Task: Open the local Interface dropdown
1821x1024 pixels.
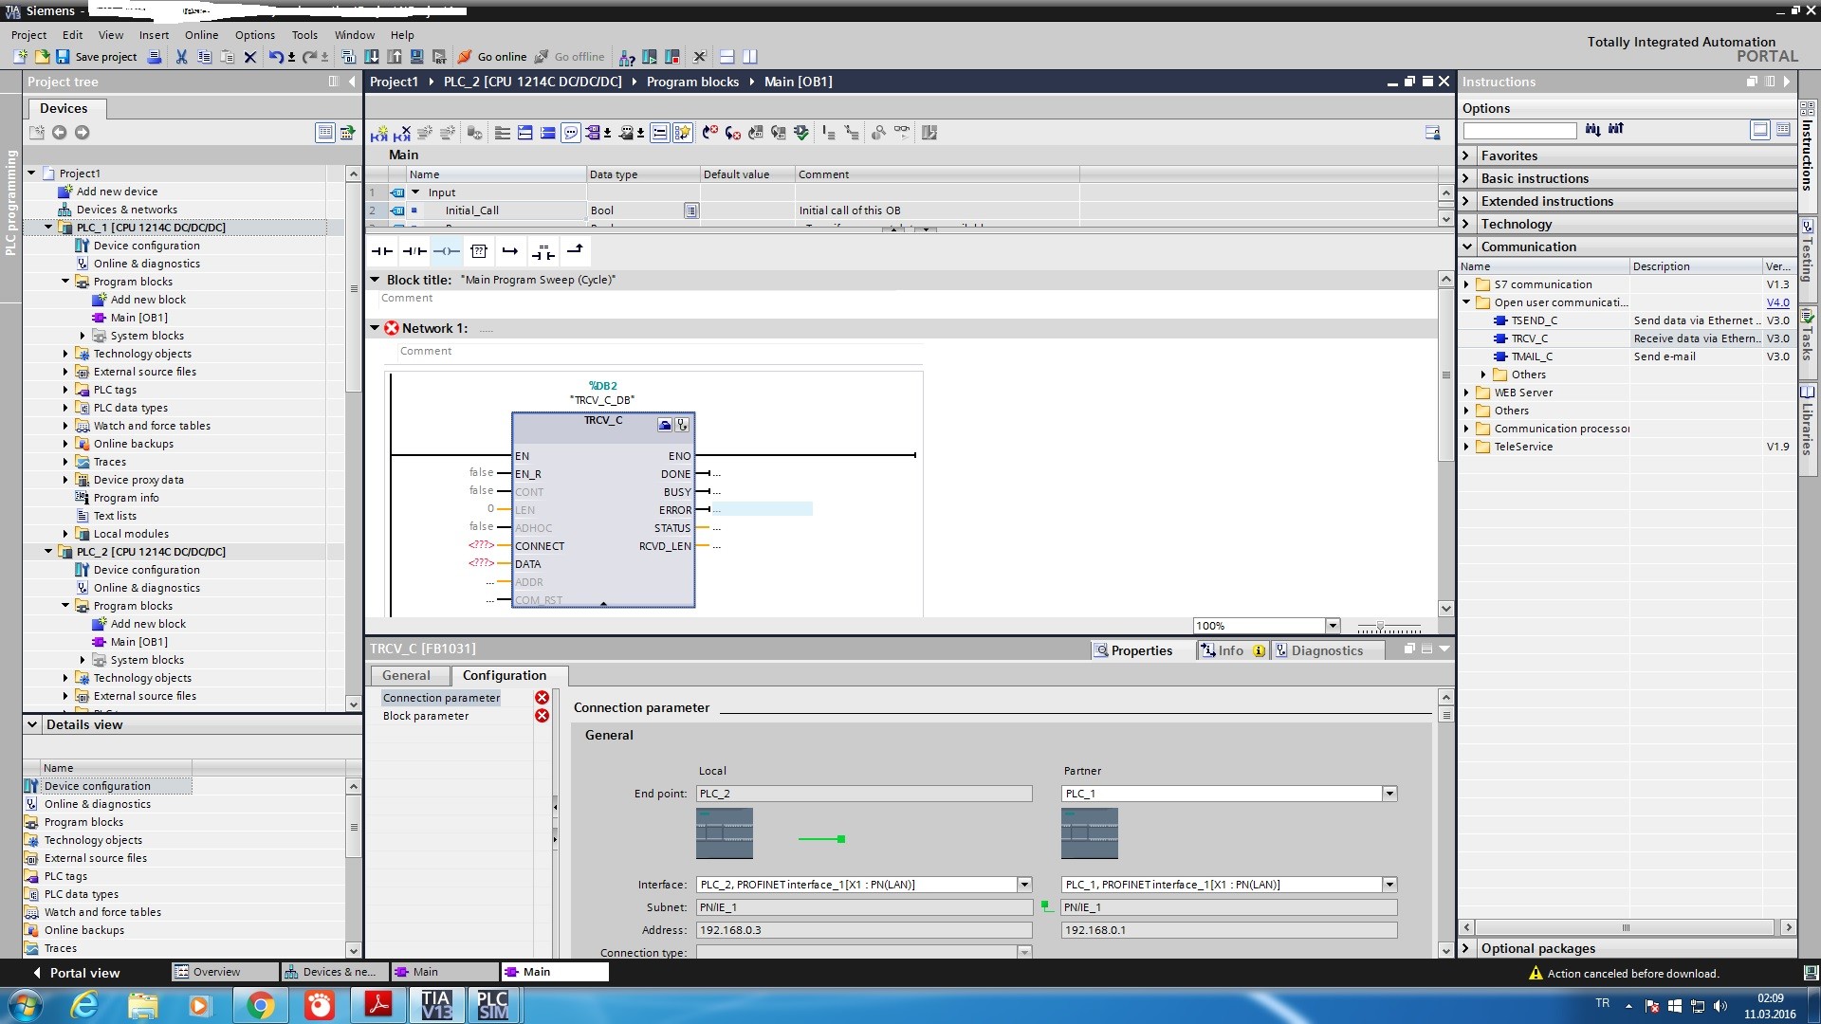Action: tap(1024, 885)
